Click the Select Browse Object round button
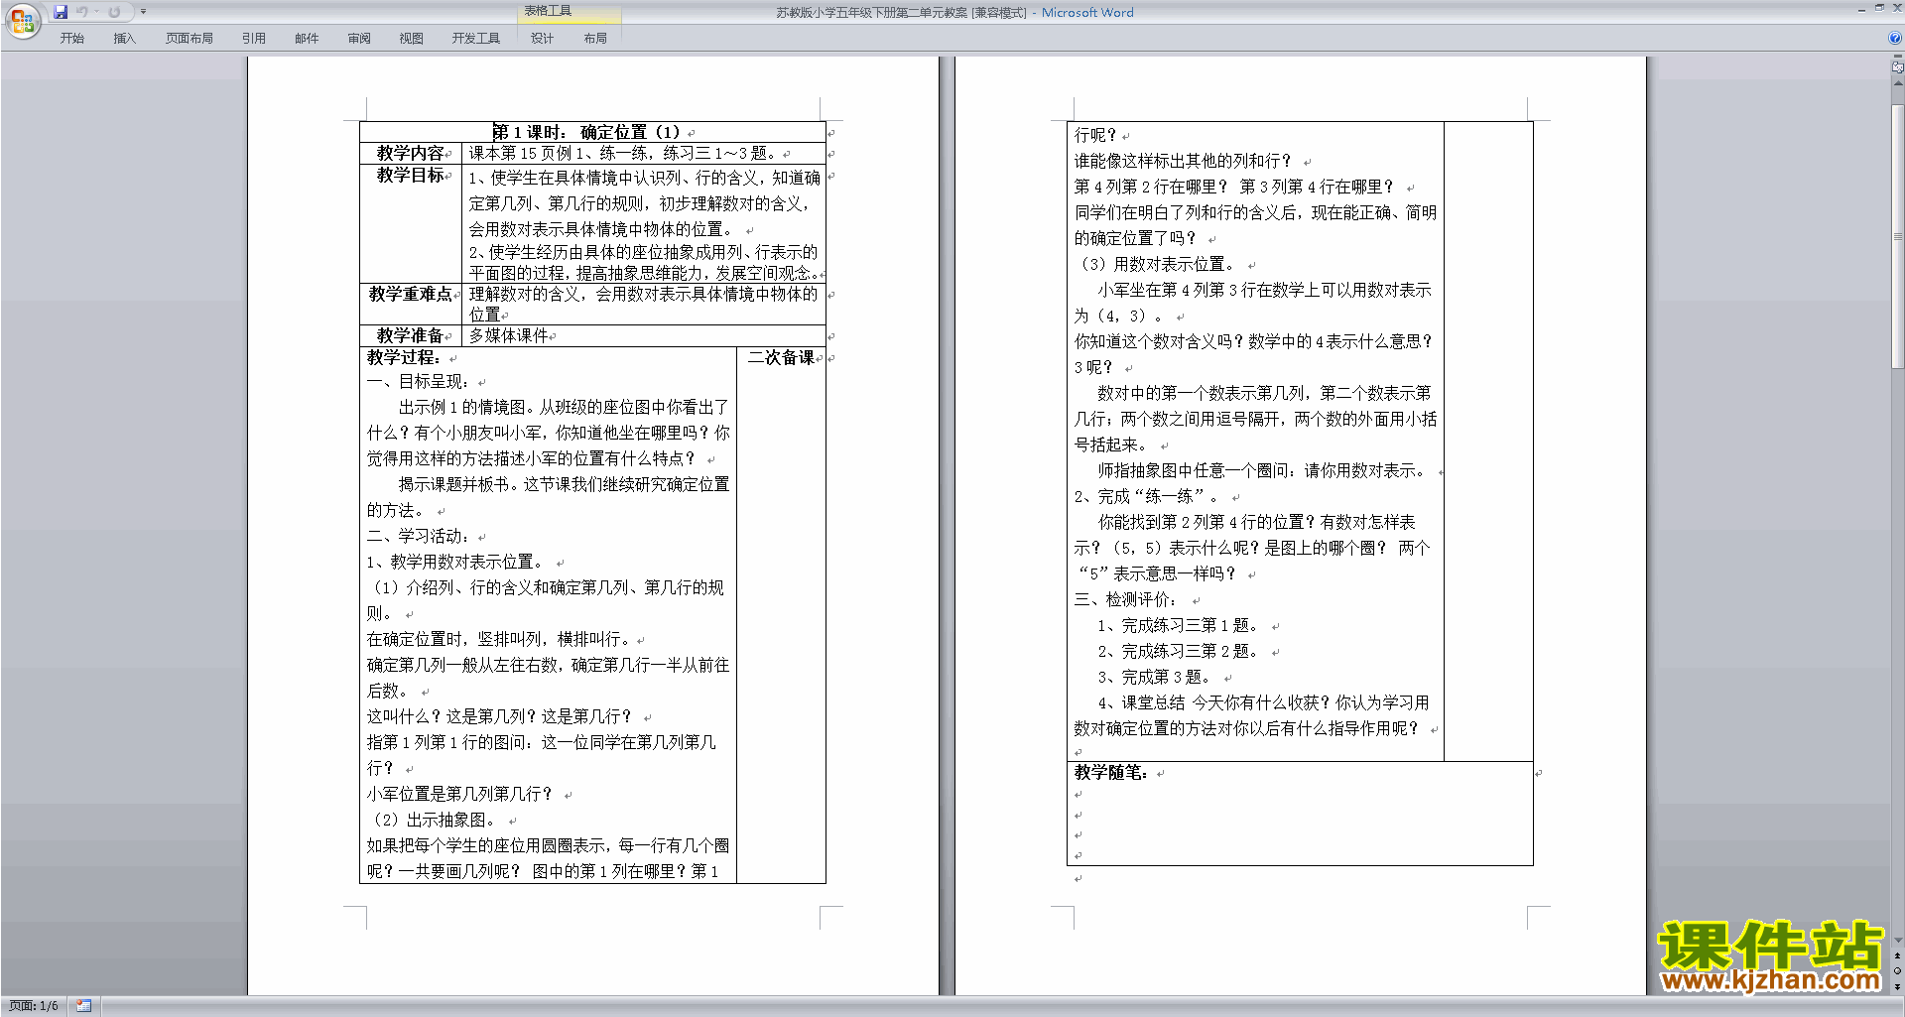Viewport: 1905px width, 1017px height. [1897, 971]
